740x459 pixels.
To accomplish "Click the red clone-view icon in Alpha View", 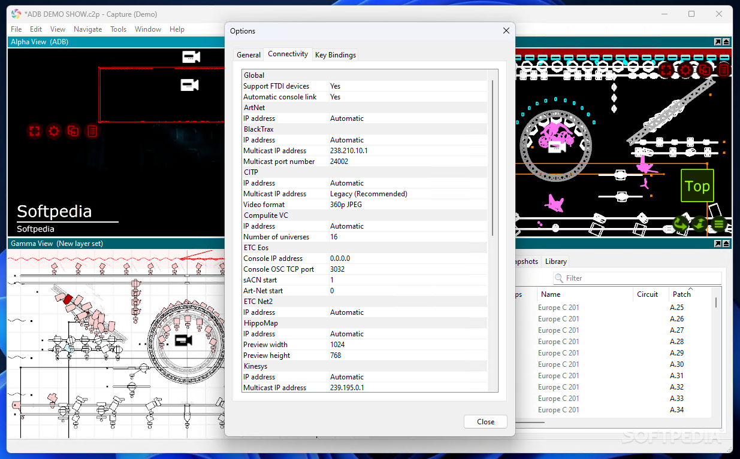I will 73,130.
